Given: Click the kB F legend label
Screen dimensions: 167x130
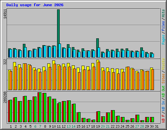Looking at the screenshot, I should [x=163, y=119].
